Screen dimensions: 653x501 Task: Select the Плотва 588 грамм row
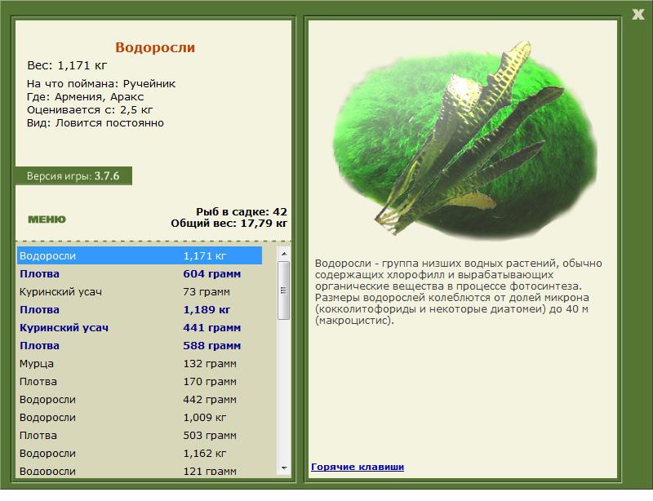pos(140,346)
